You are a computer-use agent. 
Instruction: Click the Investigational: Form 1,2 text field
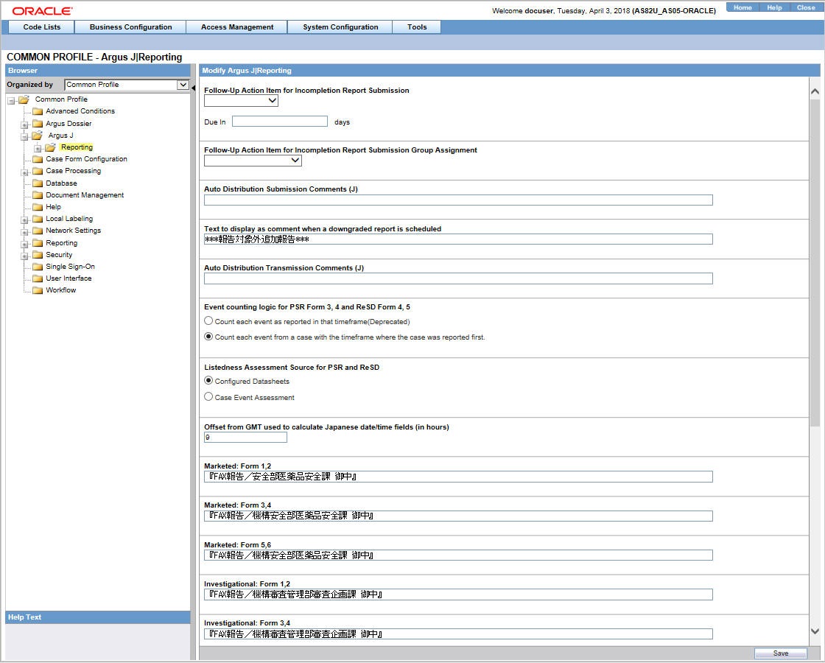click(x=458, y=594)
